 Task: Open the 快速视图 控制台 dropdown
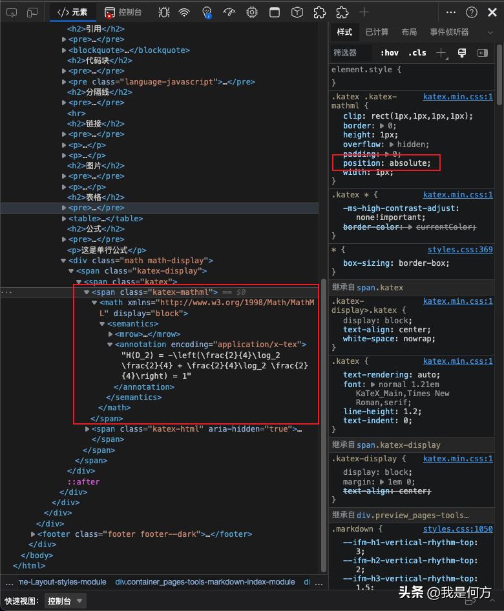(65, 601)
